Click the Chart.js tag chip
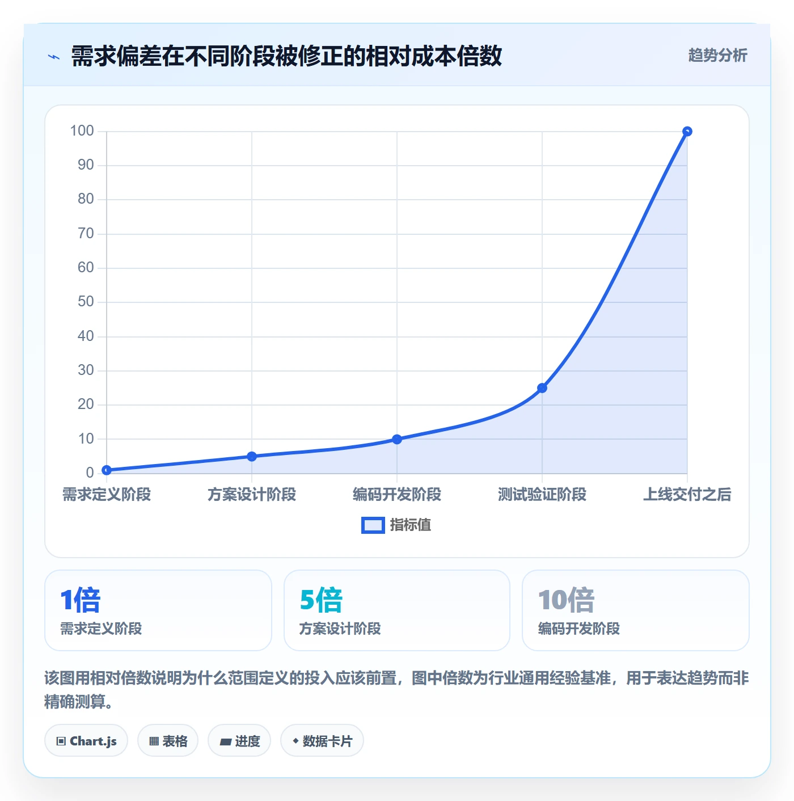794x801 pixels. 86,741
